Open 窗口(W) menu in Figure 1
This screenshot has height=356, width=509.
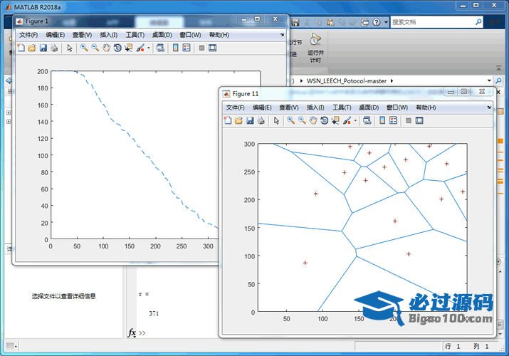[190, 35]
